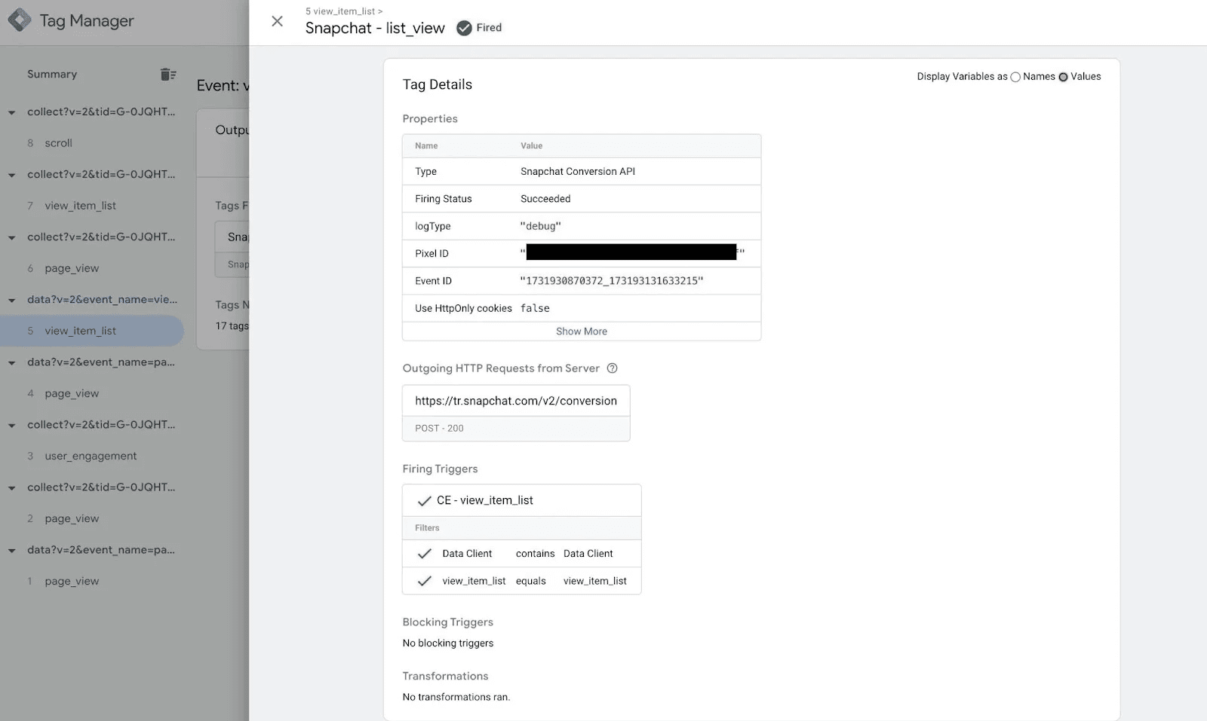Click the No transformations ran text
The image size is (1207, 721).
click(x=456, y=698)
